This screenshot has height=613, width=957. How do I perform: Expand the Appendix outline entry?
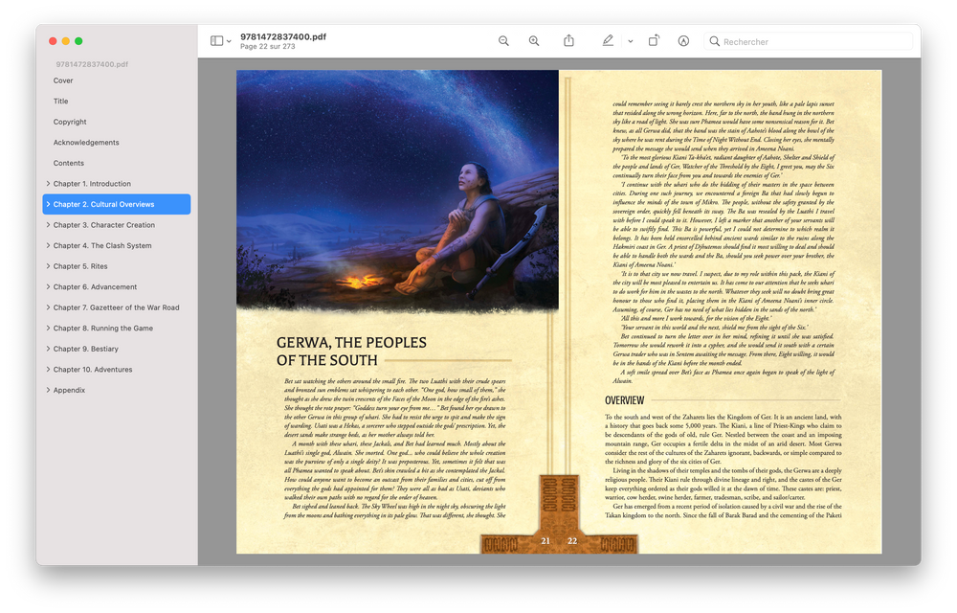[x=48, y=390]
